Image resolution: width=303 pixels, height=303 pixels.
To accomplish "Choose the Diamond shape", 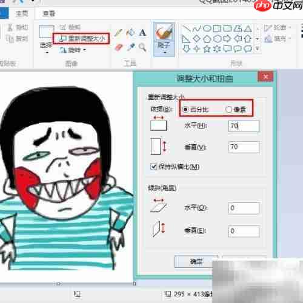I will pos(196,39).
